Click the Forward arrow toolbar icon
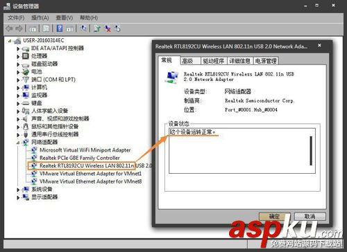 pyautogui.click(x=19, y=28)
